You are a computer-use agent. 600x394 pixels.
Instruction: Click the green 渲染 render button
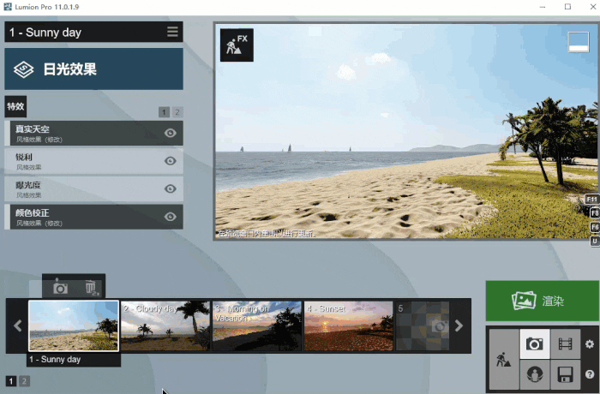543,301
